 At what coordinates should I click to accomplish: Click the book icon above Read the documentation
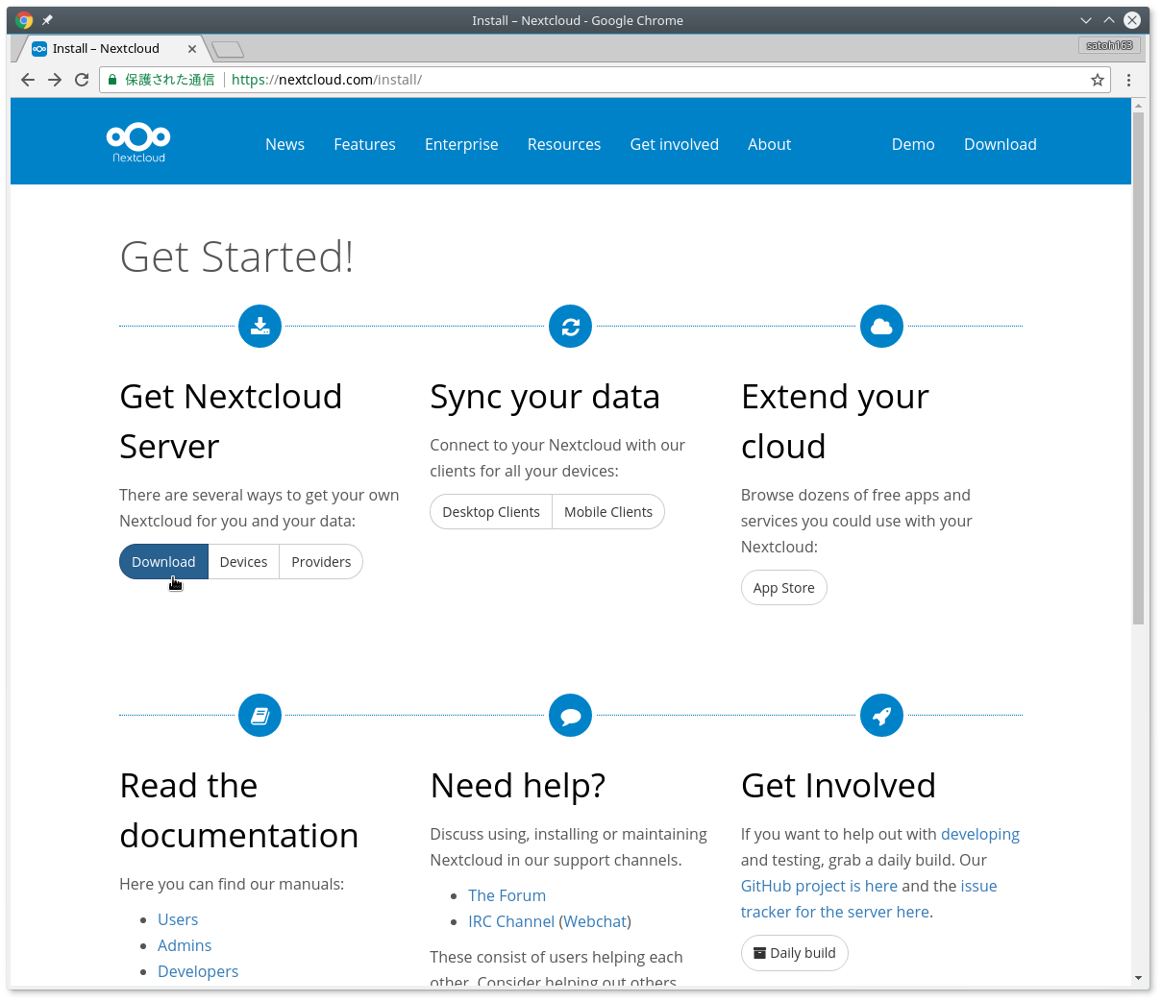tap(260, 716)
